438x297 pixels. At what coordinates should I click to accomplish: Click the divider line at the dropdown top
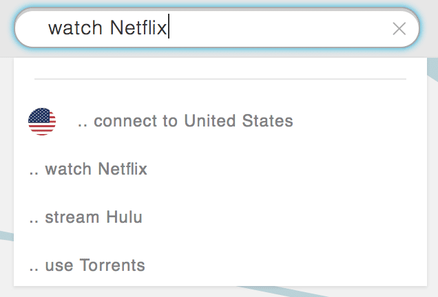pyautogui.click(x=220, y=79)
